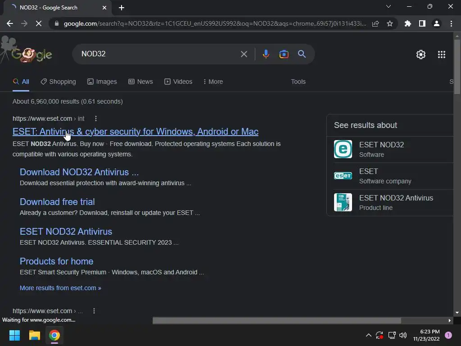Click the vertical scrollbar thumb
Image resolution: width=461 pixels, height=346 pixels.
457,67
